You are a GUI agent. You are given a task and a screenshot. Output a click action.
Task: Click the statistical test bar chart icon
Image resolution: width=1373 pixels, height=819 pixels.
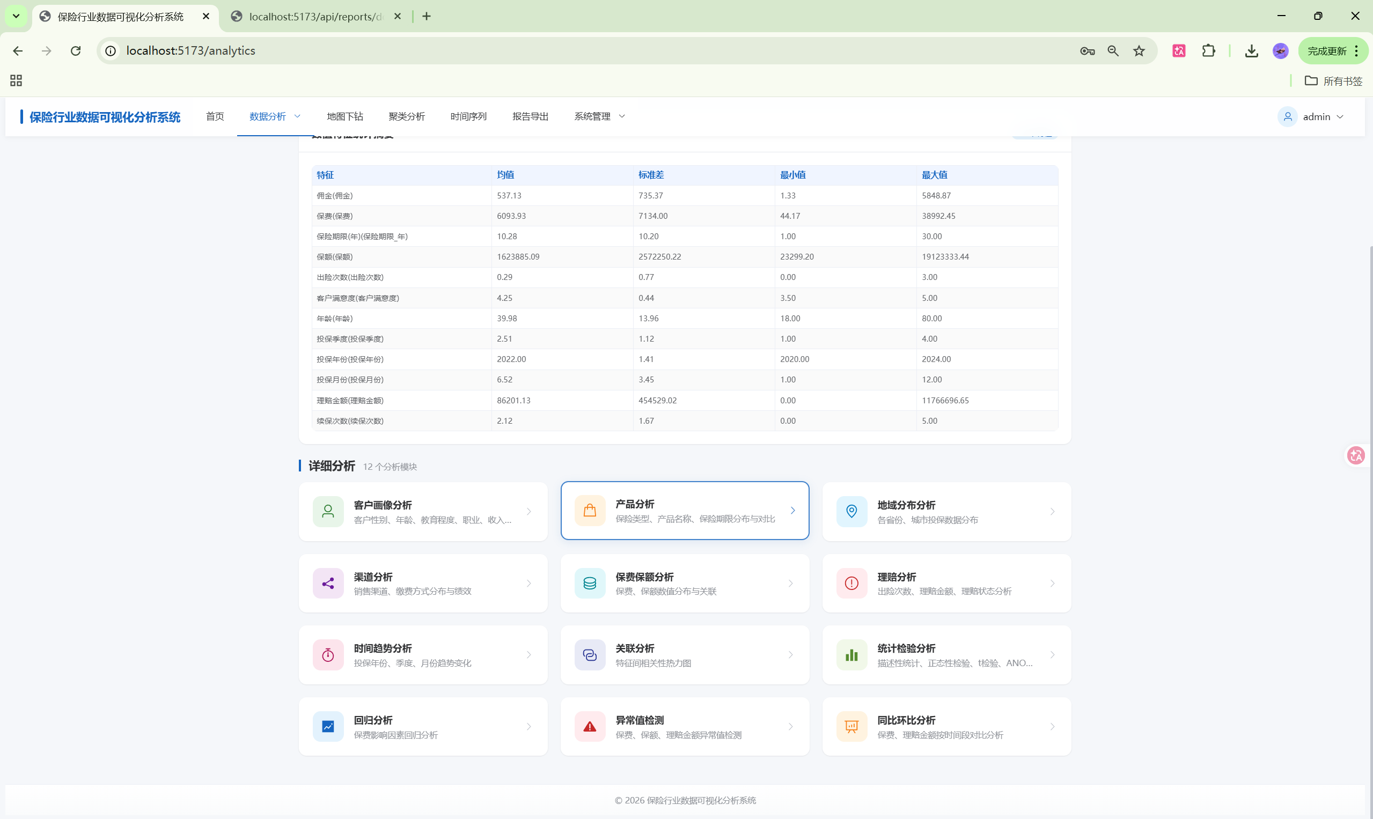[x=851, y=655]
